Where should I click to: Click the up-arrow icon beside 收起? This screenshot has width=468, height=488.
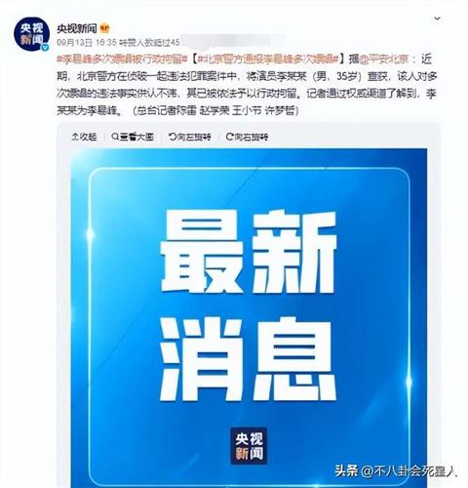tap(75, 137)
